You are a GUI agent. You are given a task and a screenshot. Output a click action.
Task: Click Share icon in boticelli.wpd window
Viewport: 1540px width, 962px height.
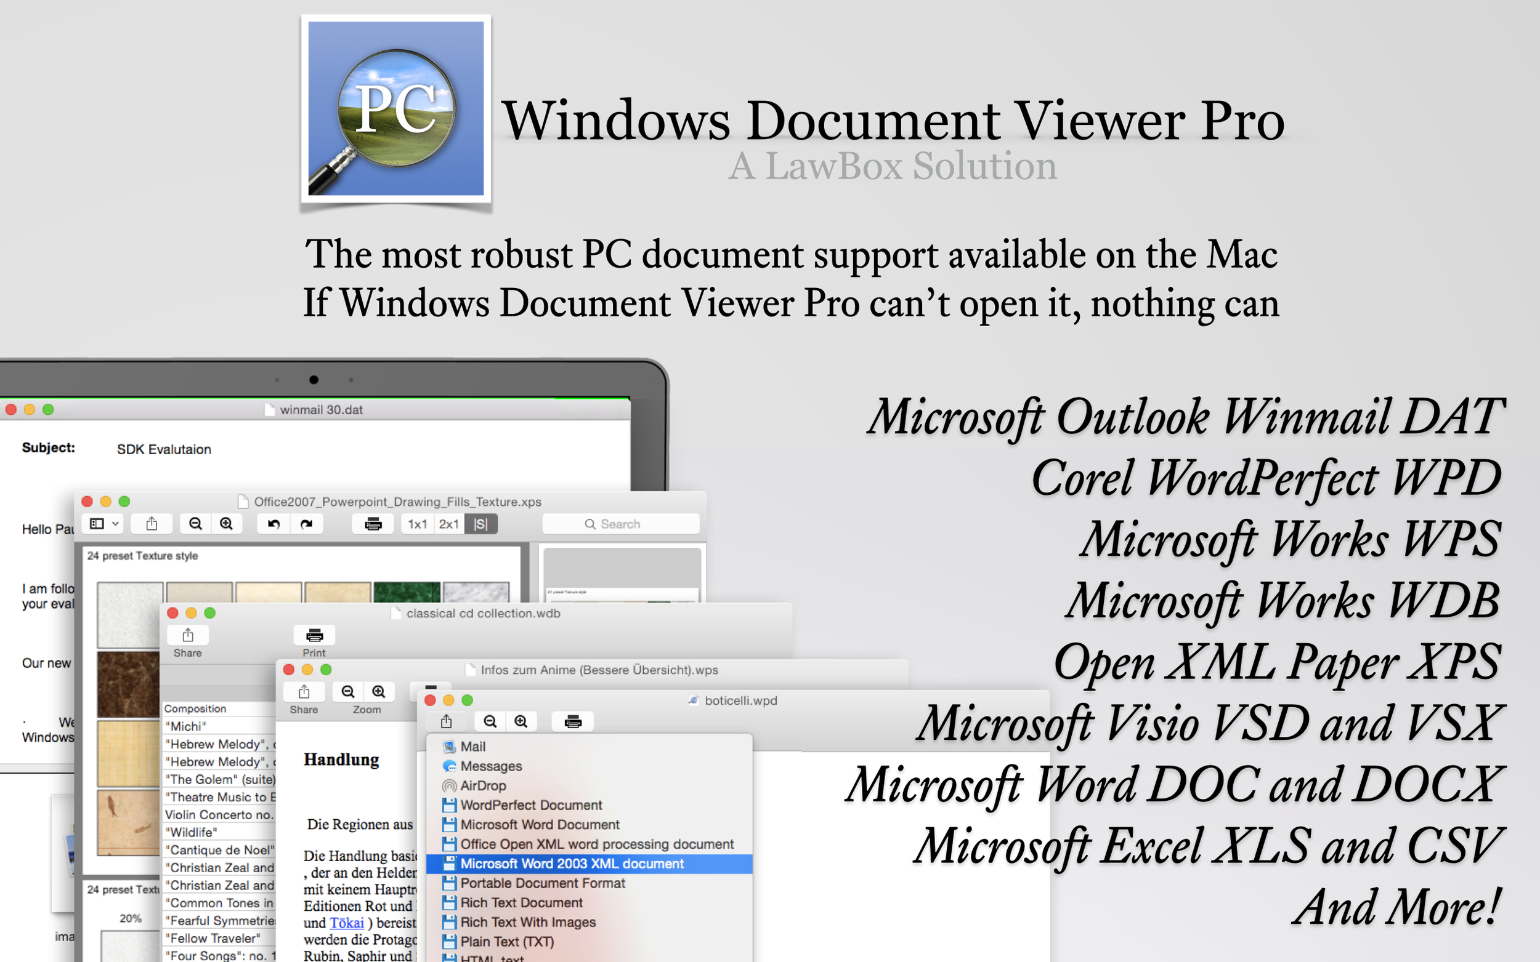[446, 721]
